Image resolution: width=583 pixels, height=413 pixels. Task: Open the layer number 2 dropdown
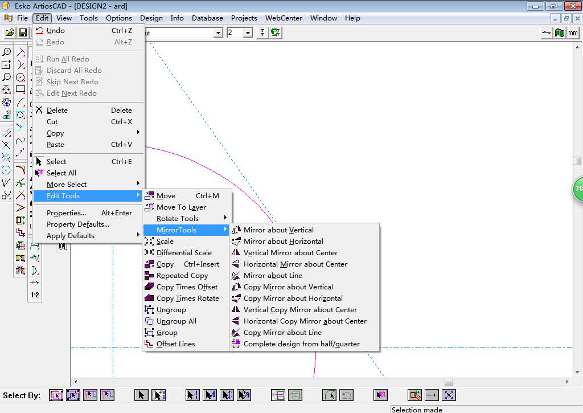248,33
